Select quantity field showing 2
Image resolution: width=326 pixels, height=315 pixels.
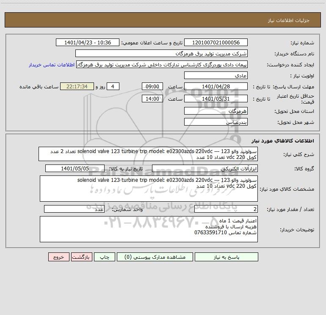coord(226,209)
